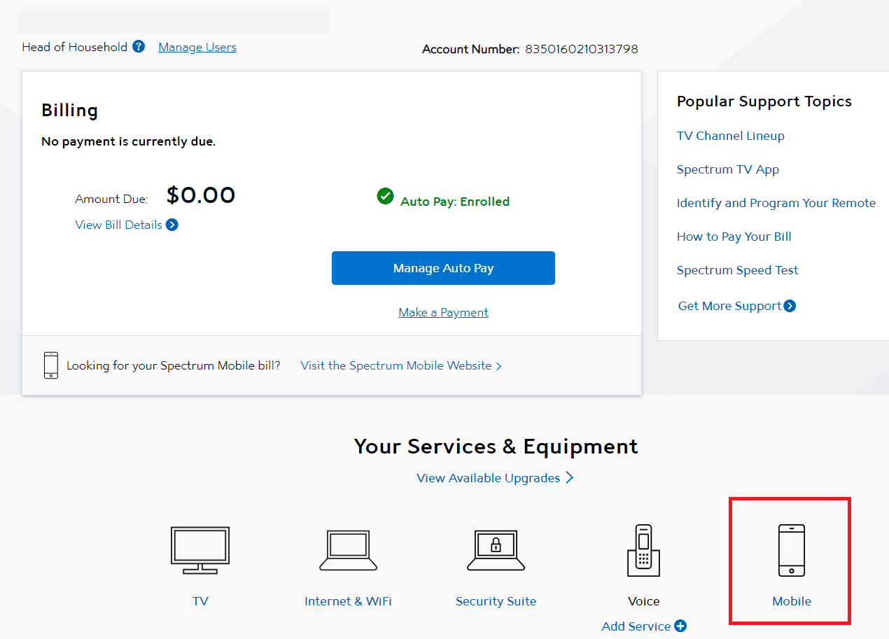The height and width of the screenshot is (639, 889).
Task: Click Your Services & Equipment heading
Action: point(496,447)
